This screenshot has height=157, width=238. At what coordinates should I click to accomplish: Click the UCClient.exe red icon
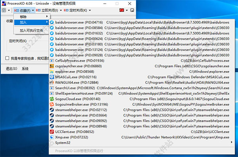point(52,132)
